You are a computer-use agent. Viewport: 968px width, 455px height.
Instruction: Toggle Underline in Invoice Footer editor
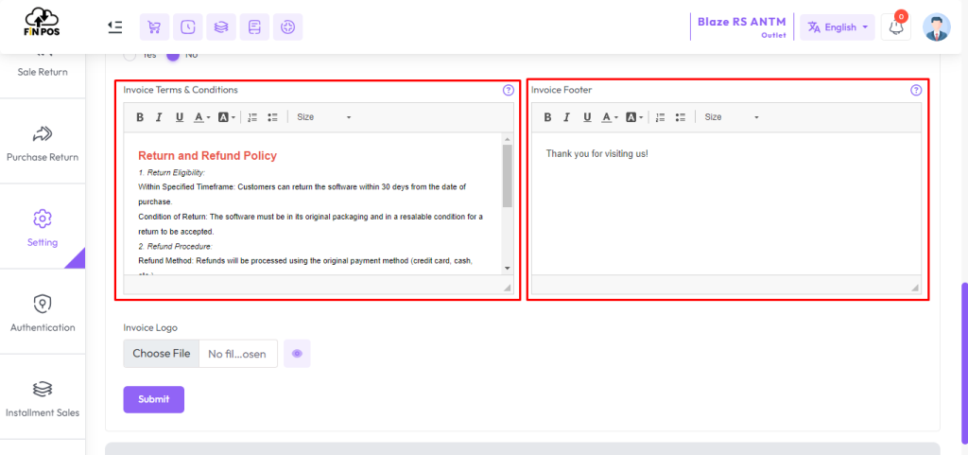[587, 117]
